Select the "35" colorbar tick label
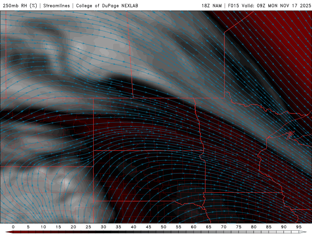 click(119, 227)
